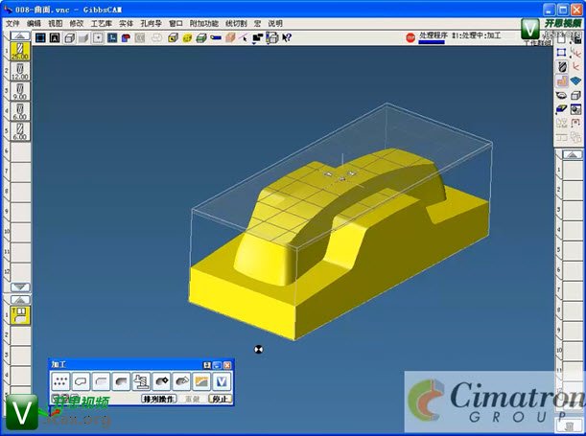The width and height of the screenshot is (586, 436).
Task: Open the 文件 menu
Action: (12, 24)
